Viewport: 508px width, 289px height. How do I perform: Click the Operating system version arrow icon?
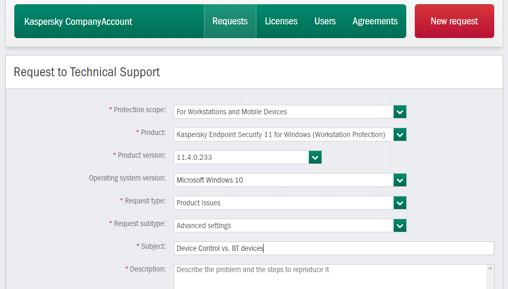pyautogui.click(x=400, y=180)
